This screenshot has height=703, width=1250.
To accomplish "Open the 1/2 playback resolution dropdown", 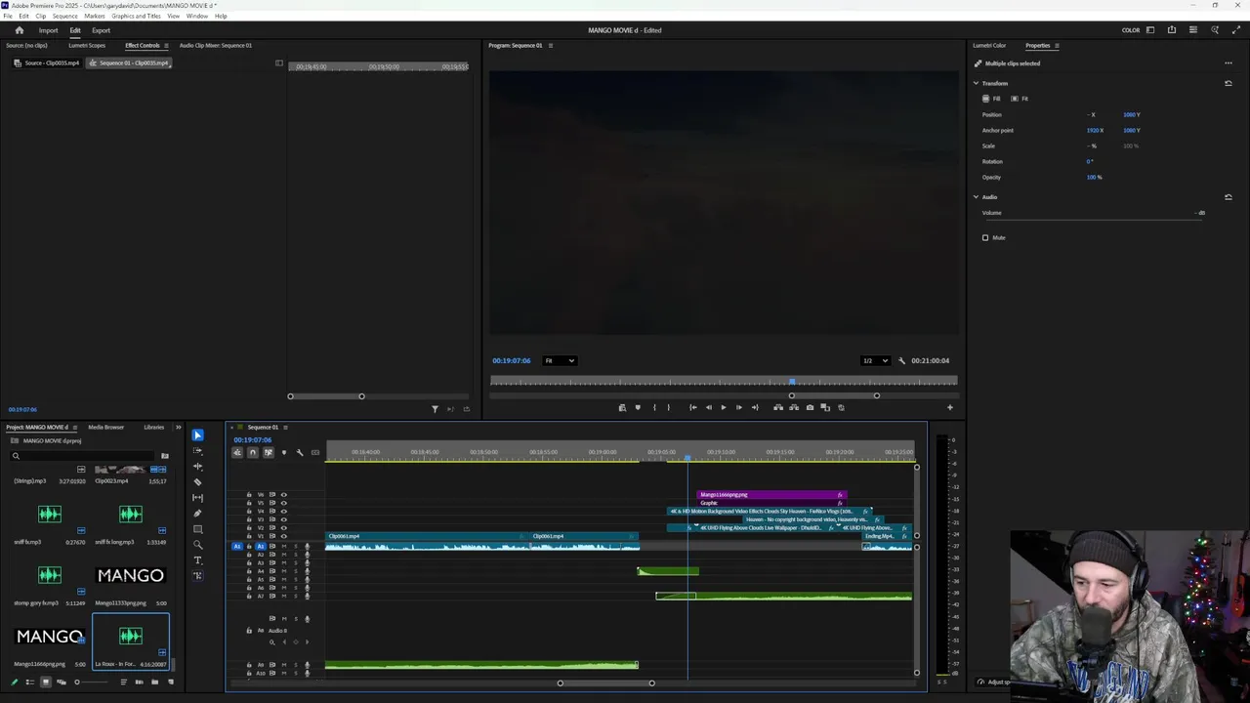I will (875, 360).
